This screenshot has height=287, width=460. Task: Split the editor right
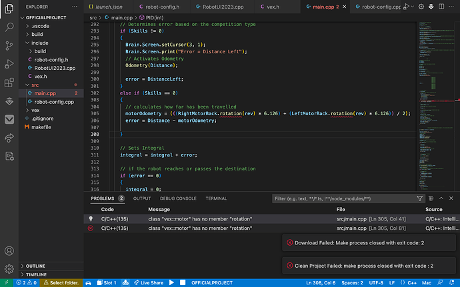pos(441,7)
